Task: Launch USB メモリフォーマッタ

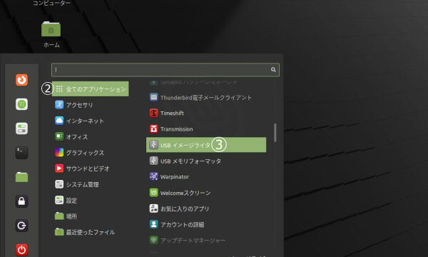Action: coord(206,161)
